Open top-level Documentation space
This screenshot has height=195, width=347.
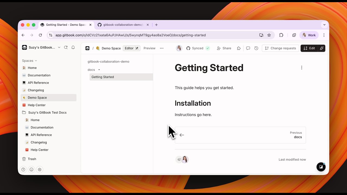click(49, 75)
